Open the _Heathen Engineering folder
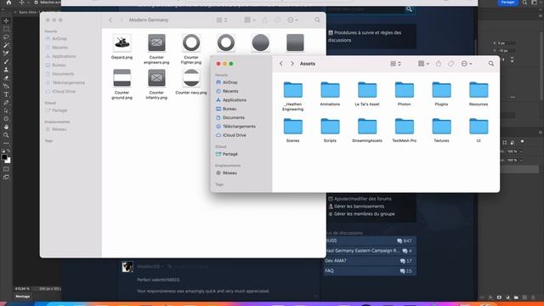The width and height of the screenshot is (544, 306). 292,96
